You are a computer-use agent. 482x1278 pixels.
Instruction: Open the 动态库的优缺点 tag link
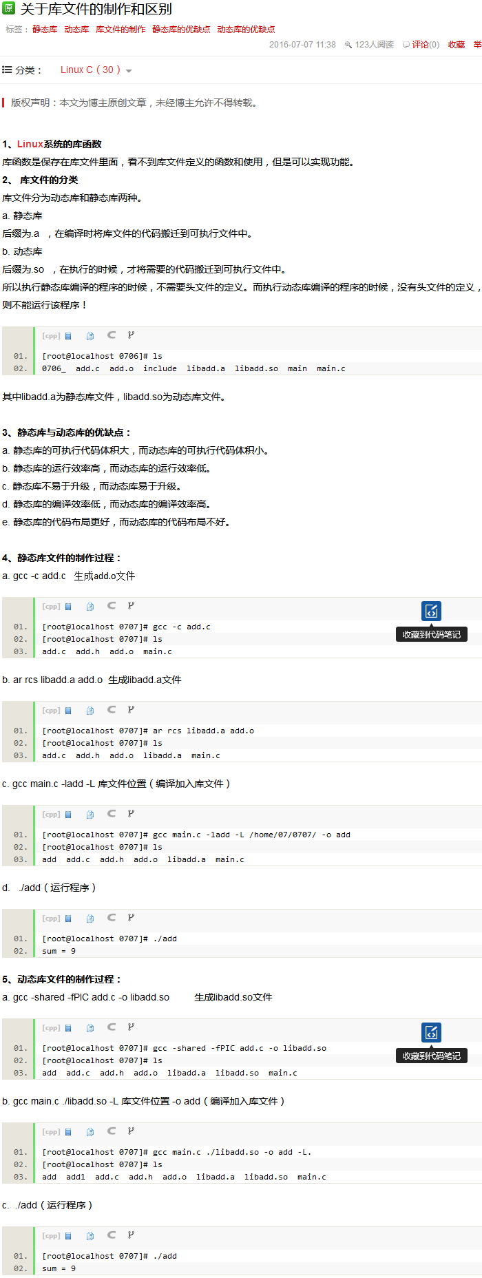click(246, 30)
